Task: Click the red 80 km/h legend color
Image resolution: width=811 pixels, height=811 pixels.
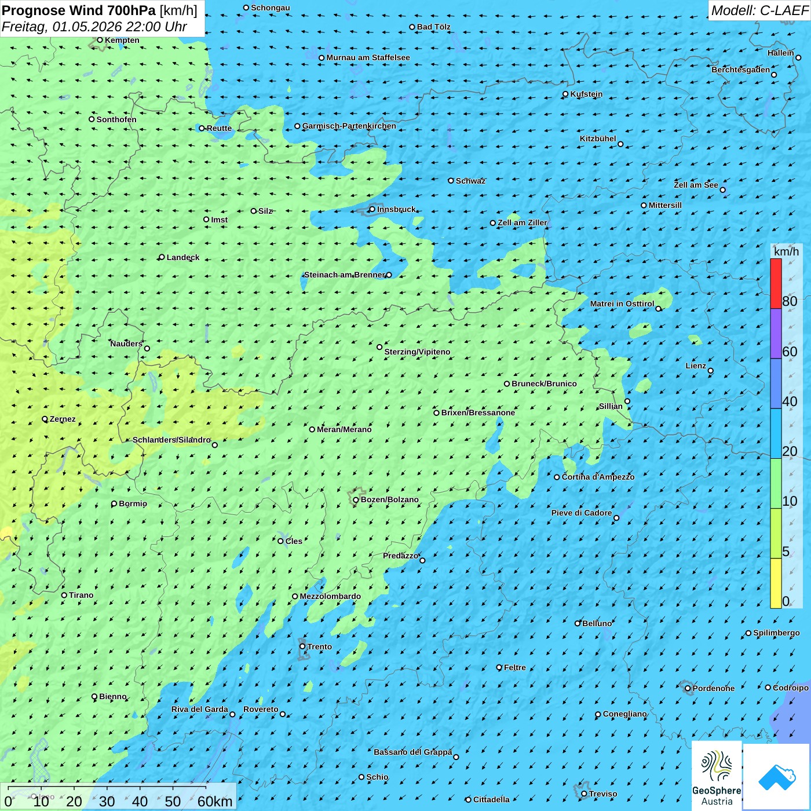Action: [x=776, y=283]
